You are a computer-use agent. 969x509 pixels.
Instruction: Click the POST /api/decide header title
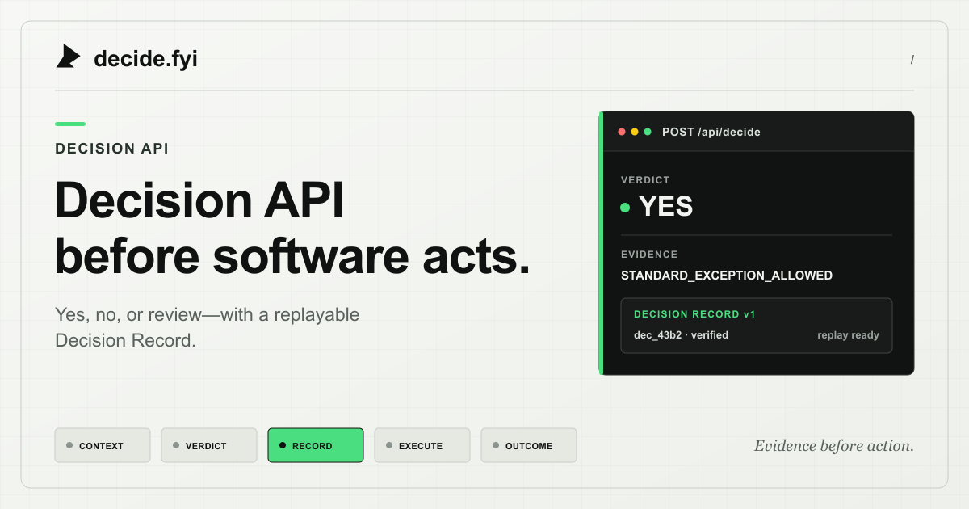coord(711,132)
